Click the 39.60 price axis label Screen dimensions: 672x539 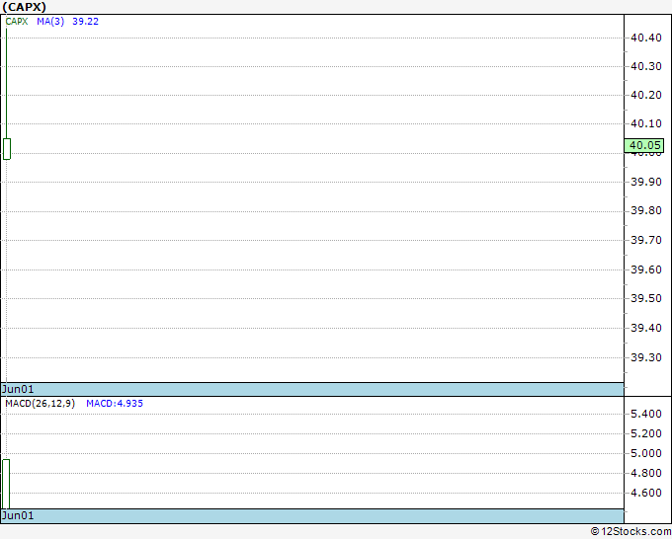646,269
